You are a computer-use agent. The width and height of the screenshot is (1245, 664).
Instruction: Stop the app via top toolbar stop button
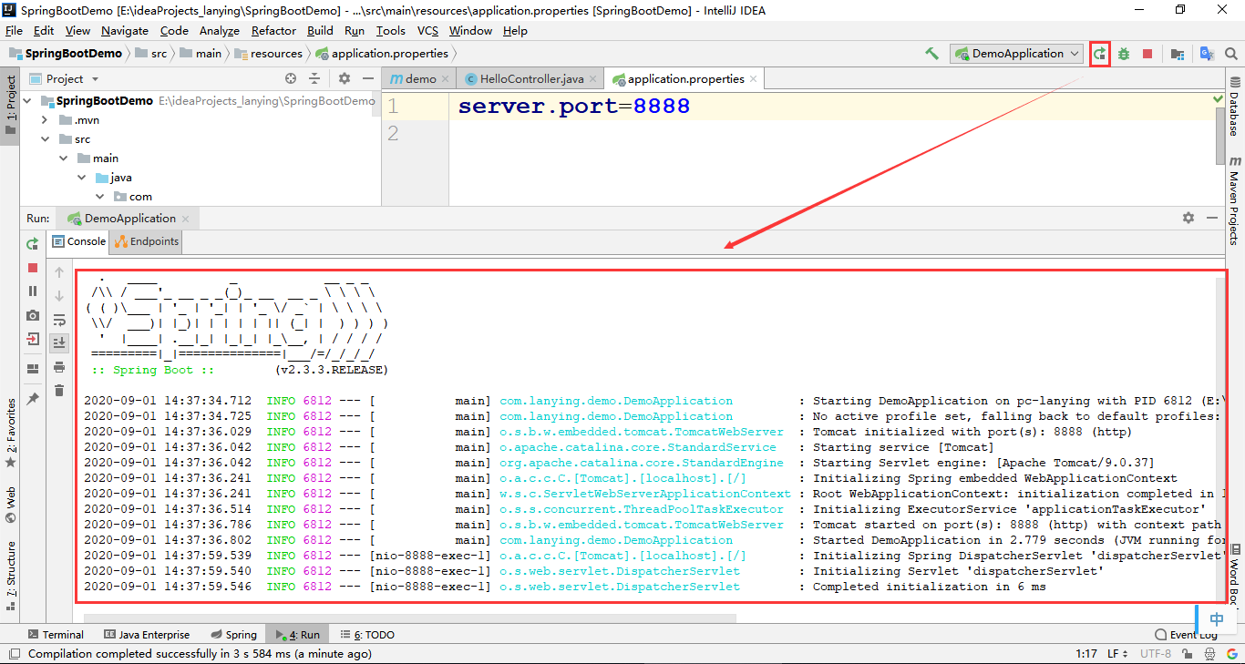tap(1147, 54)
